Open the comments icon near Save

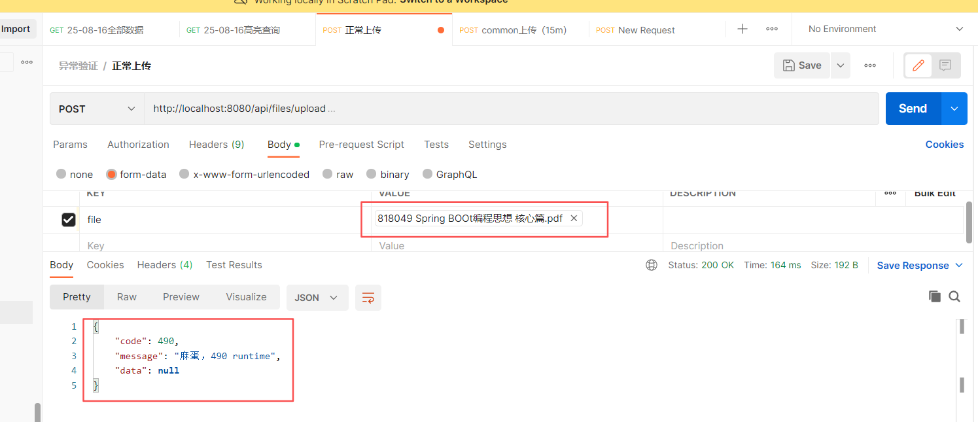pos(945,65)
